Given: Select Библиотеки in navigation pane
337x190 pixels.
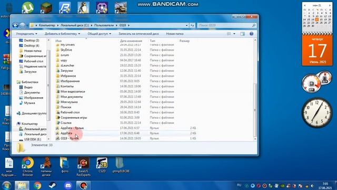Looking at the screenshot, I should (27, 82).
